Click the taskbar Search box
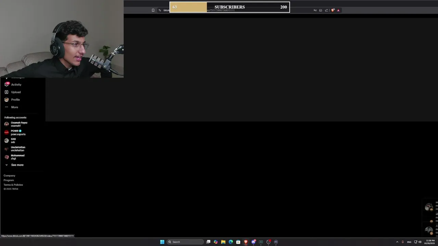Image resolution: width=438 pixels, height=246 pixels. [x=185, y=242]
